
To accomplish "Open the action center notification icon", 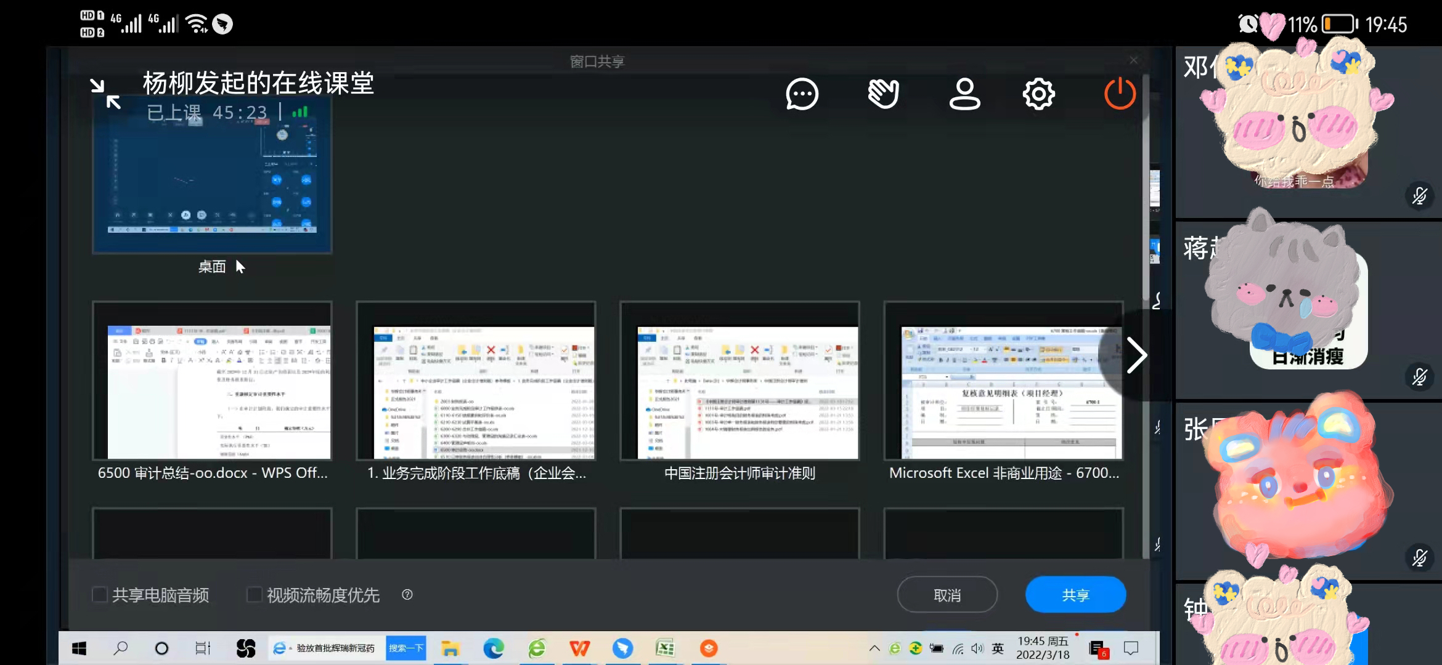I will [1131, 648].
